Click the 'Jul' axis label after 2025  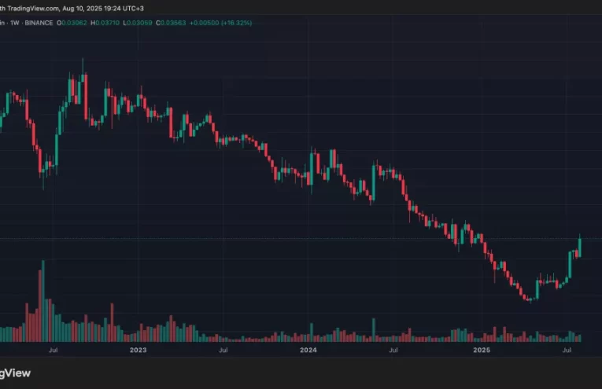click(x=567, y=350)
